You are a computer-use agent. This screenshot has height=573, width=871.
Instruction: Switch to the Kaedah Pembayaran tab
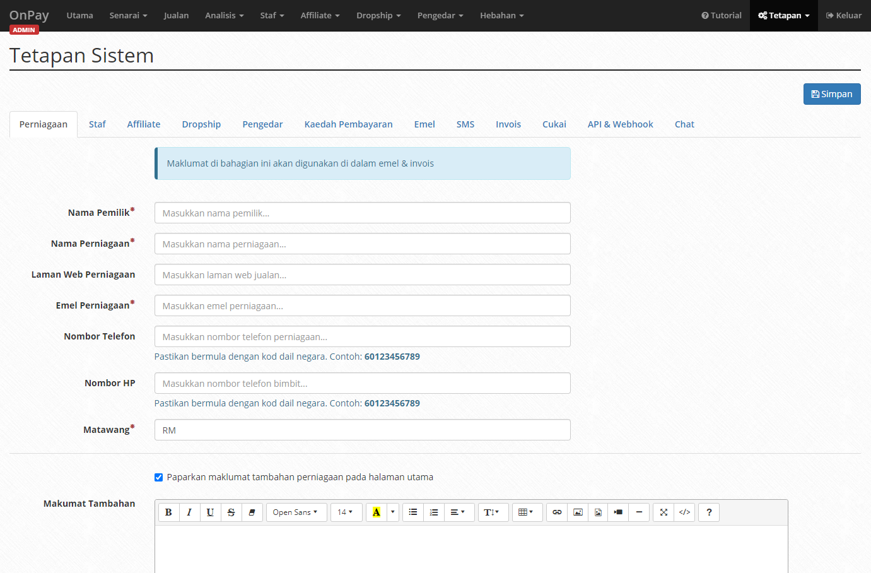(x=348, y=124)
